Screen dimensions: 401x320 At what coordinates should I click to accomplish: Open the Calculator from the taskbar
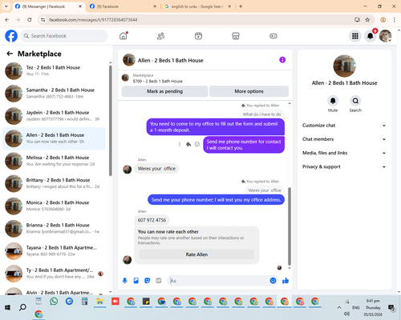tap(85, 302)
